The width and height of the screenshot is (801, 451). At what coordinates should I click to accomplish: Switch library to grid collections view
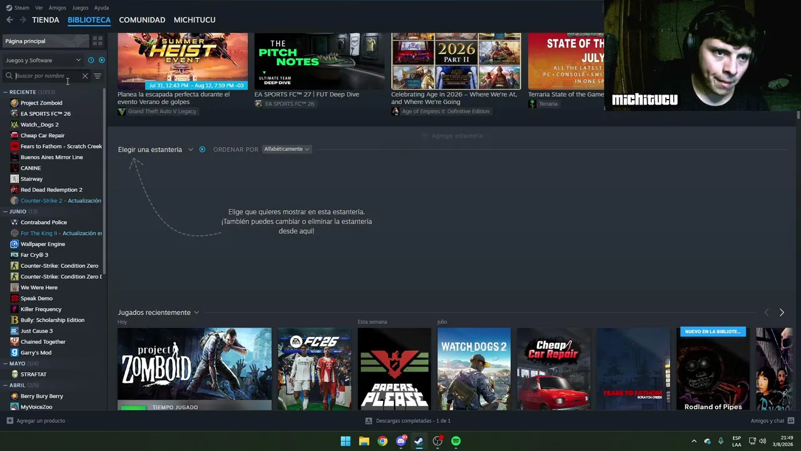[x=98, y=41]
